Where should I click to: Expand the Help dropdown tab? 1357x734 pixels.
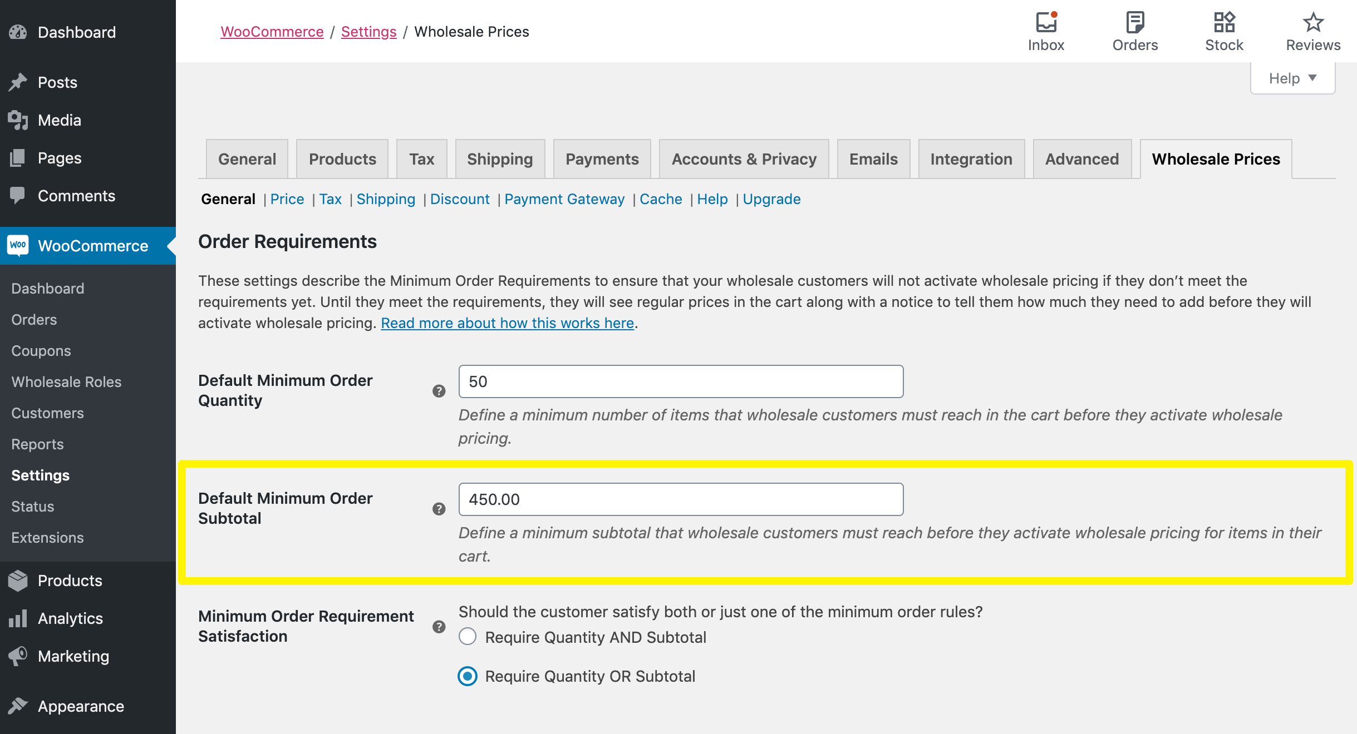pyautogui.click(x=1292, y=78)
